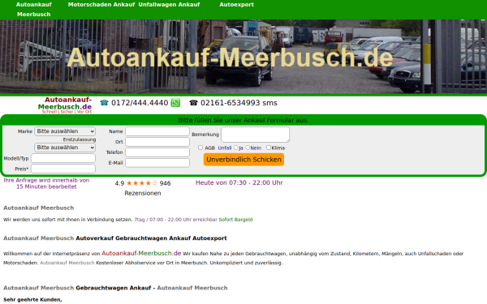Image resolution: width=487 pixels, height=304 pixels.
Task: Click the orange star rating
Action: pos(142,183)
